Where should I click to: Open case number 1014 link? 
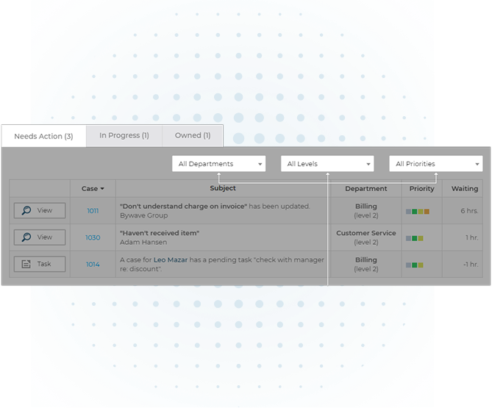pyautogui.click(x=93, y=264)
